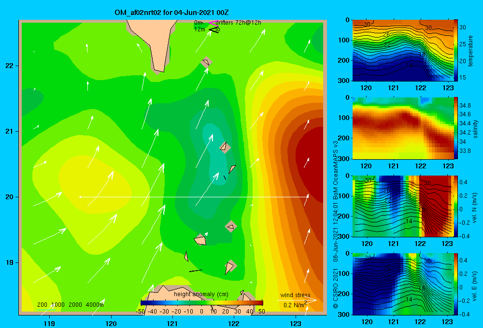Select the 'height anomaly (cm)' label

click(201, 294)
